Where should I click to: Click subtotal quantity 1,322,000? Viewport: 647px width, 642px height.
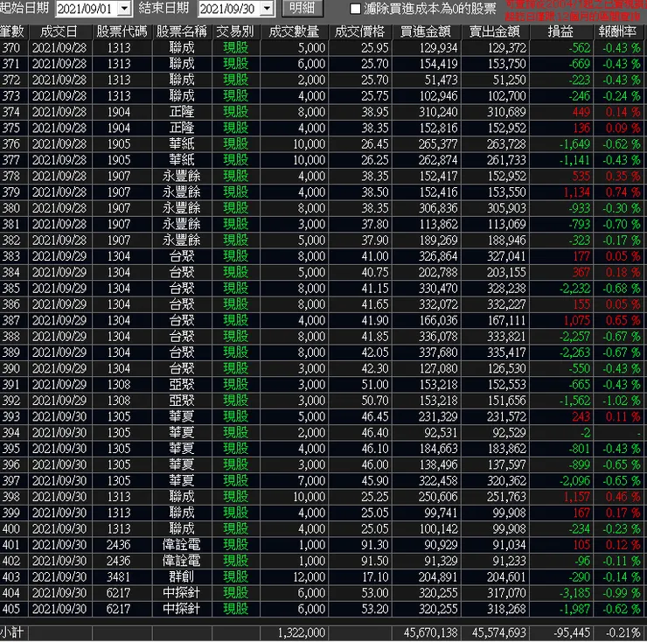(x=302, y=633)
